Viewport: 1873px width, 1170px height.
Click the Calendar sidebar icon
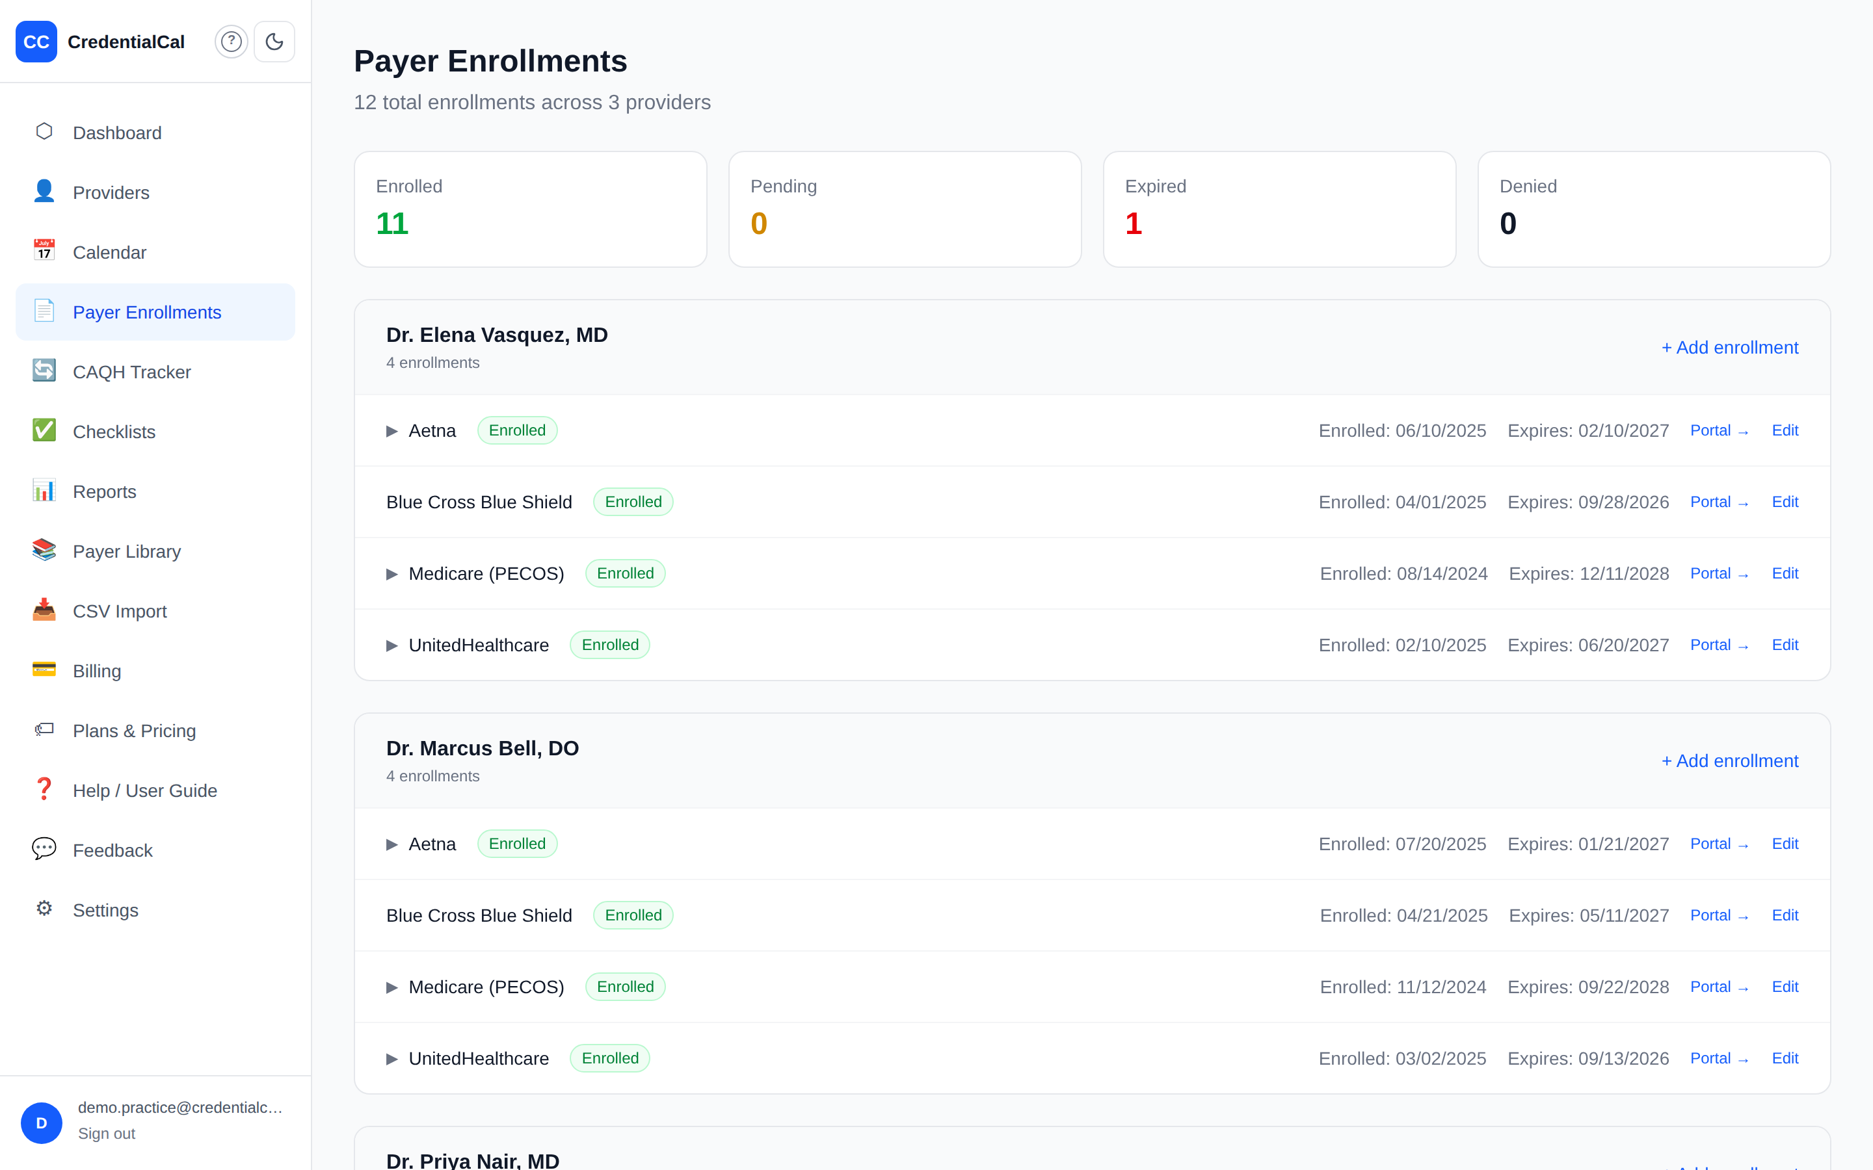pos(44,251)
